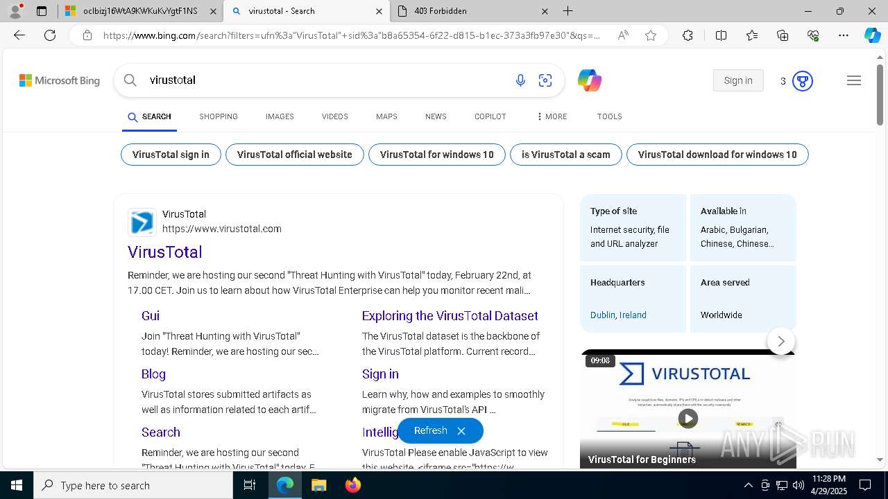Dismiss the Refresh popup with X
888x499 pixels.
coord(461,431)
